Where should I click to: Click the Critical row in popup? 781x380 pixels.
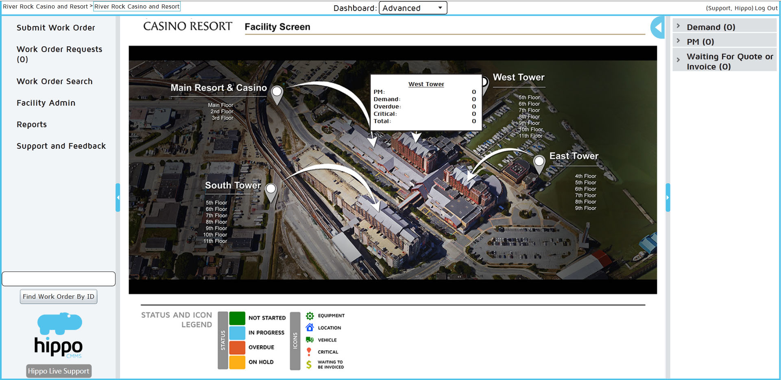[x=425, y=114]
